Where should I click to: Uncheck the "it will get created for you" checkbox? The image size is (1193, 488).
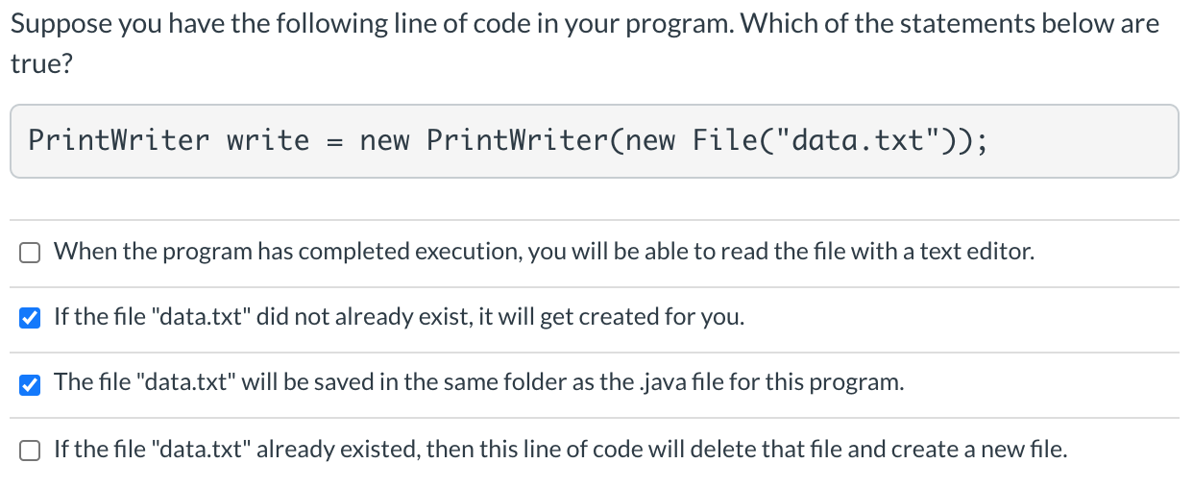coord(30,318)
